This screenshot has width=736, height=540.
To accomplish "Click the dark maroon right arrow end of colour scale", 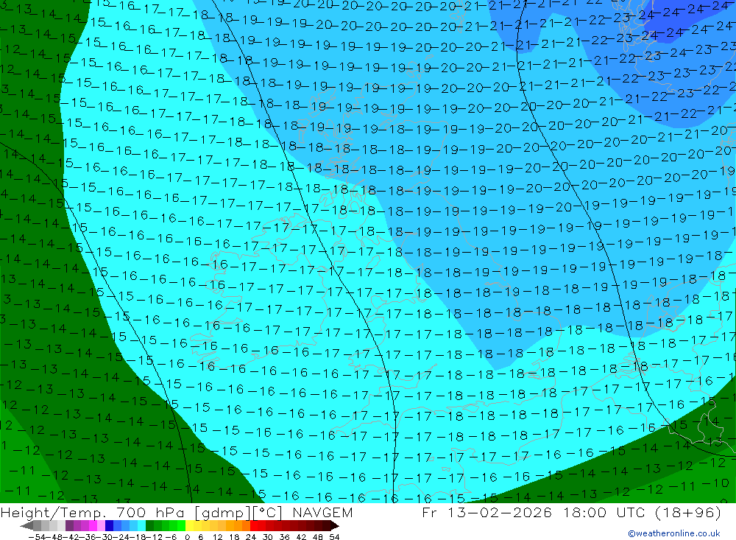I will (334, 526).
